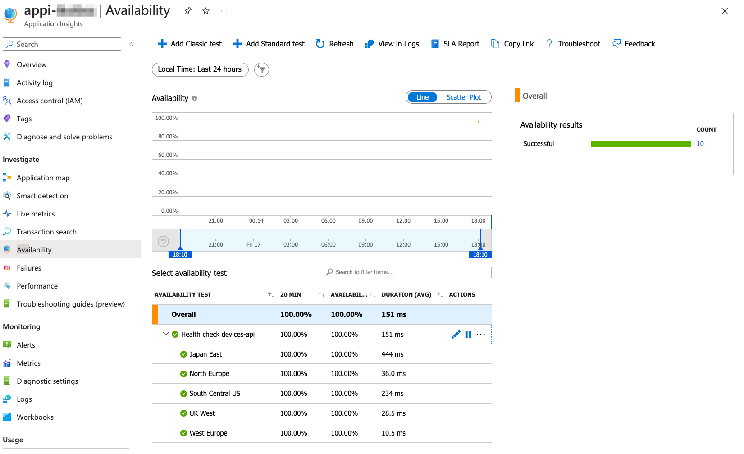The image size is (744, 454).
Task: Focus the Search to filter items field
Action: [407, 272]
